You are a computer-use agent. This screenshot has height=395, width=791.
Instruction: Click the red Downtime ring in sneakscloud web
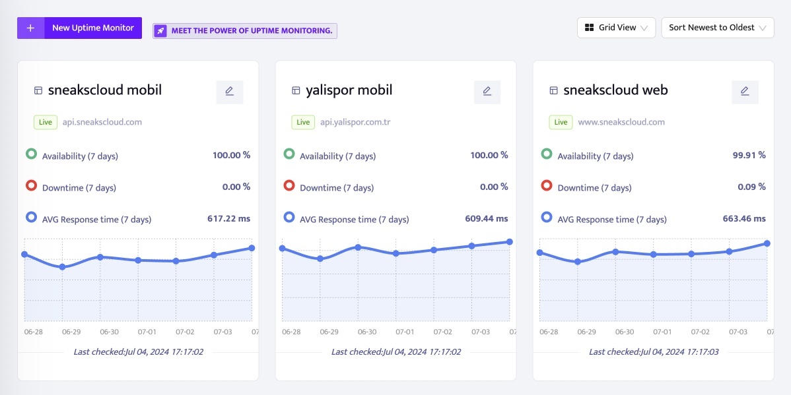[547, 185]
